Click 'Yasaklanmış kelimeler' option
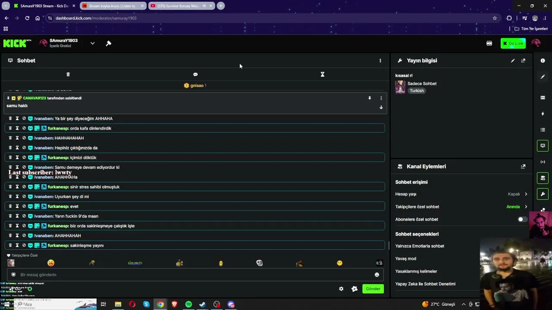 click(416, 271)
